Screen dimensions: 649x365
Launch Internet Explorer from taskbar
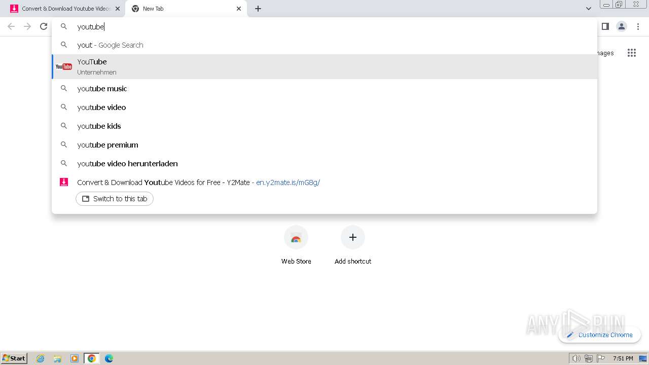(x=41, y=358)
